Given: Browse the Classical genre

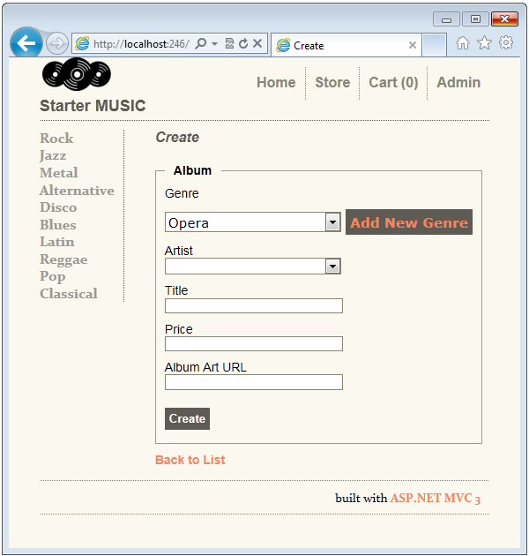Looking at the screenshot, I should [69, 294].
